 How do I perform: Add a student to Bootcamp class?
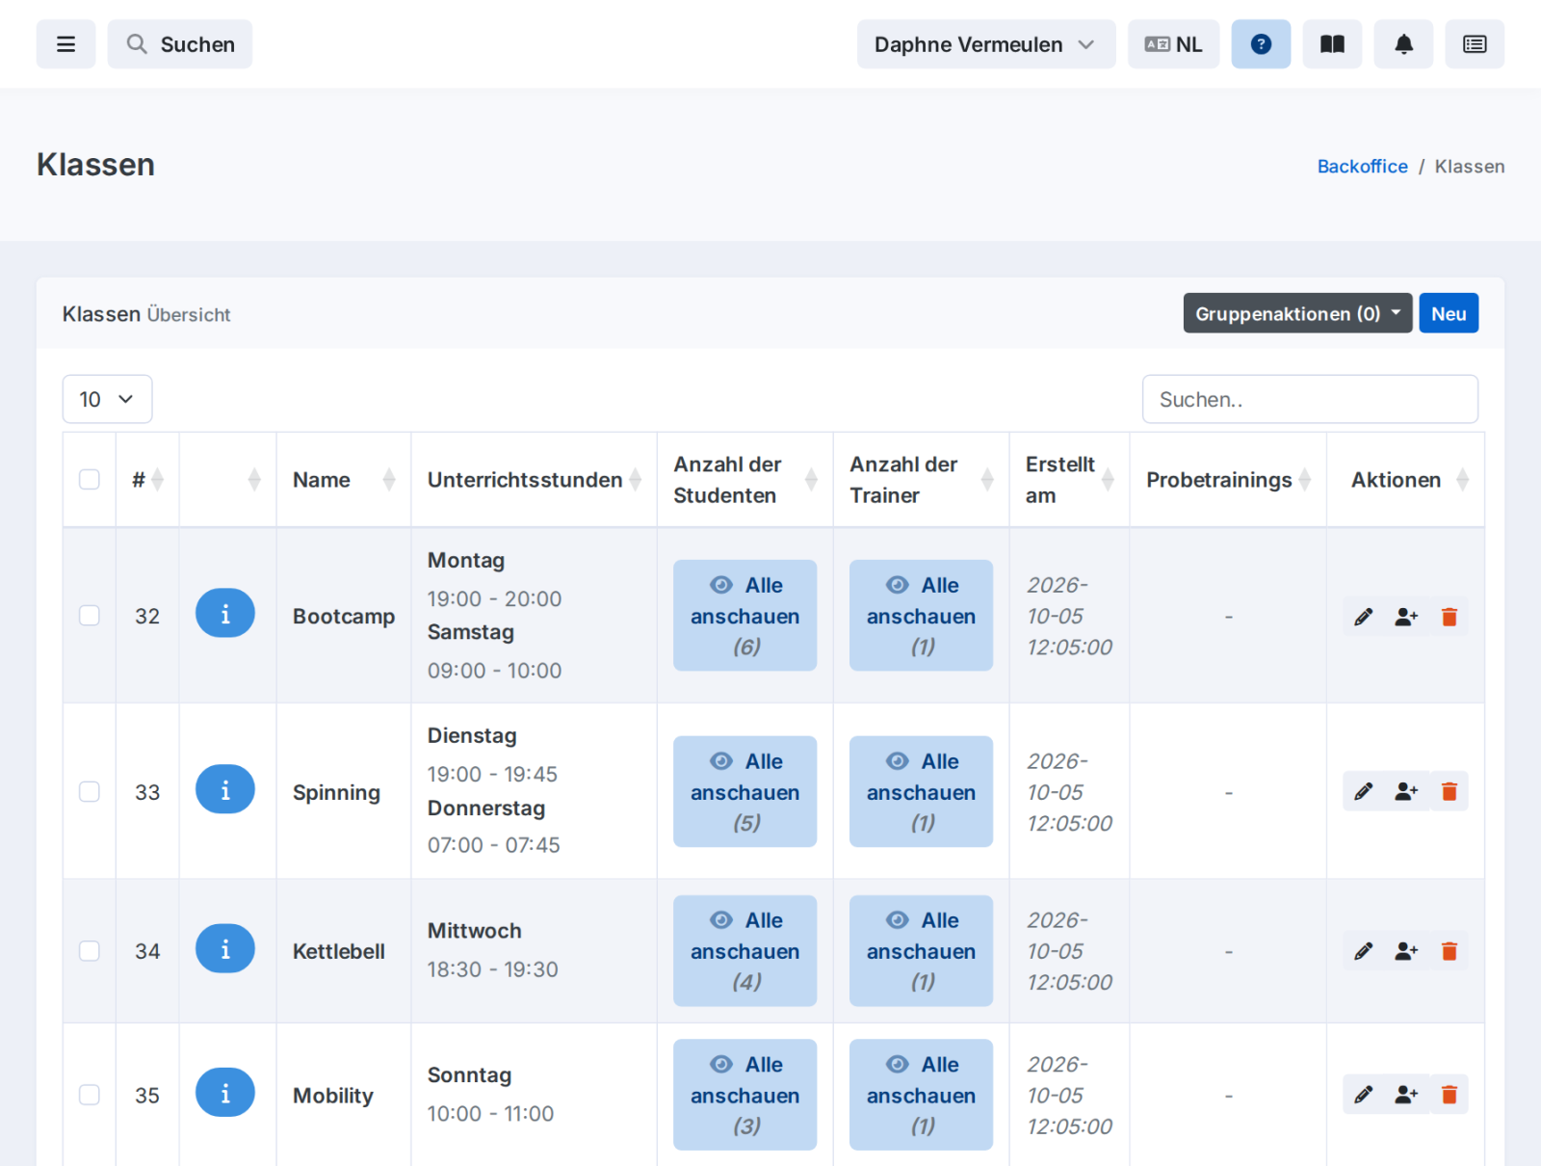point(1406,617)
